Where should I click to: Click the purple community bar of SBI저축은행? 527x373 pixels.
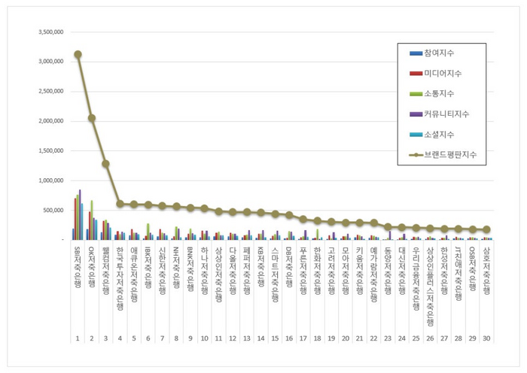click(x=80, y=214)
